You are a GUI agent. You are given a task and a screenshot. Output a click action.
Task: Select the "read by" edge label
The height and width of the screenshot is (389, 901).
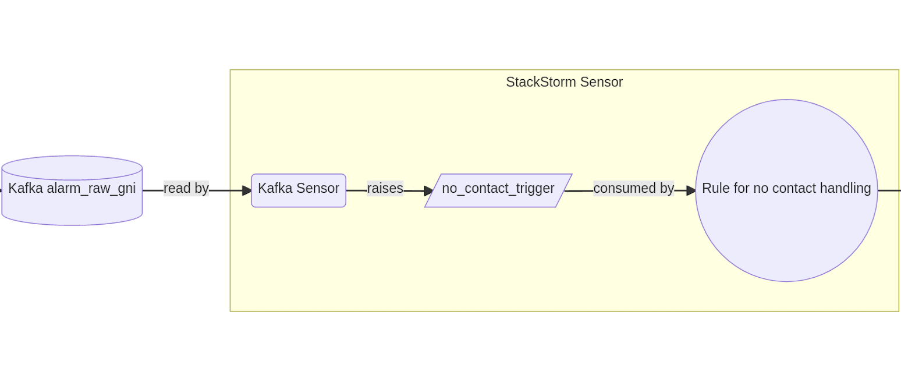[x=186, y=189]
